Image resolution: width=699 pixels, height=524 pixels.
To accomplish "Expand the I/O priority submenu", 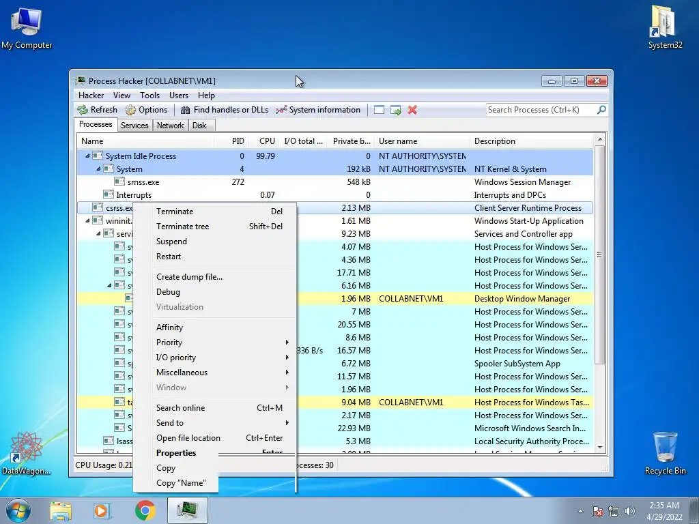I will tap(223, 358).
